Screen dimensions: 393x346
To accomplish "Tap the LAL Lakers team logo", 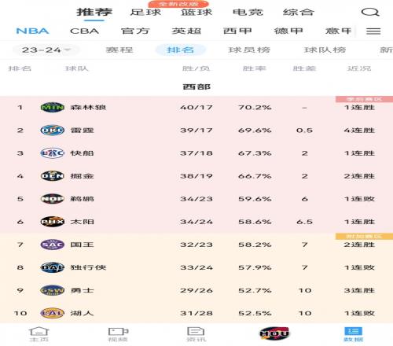I will point(53,313).
